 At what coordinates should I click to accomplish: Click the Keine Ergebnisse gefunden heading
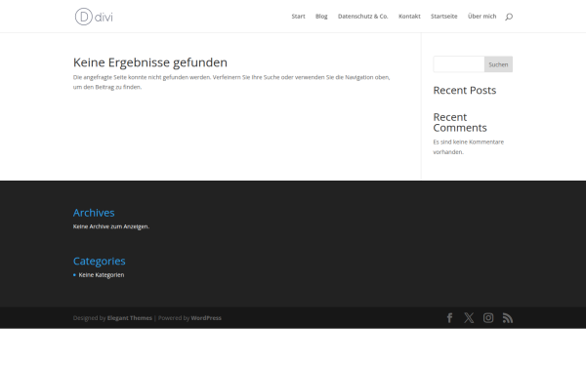point(150,62)
